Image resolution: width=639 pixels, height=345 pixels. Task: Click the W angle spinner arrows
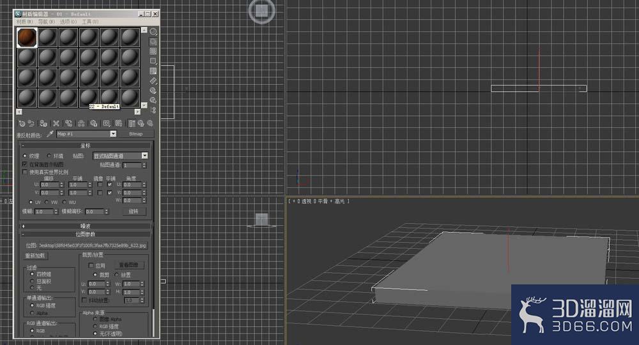pos(144,200)
